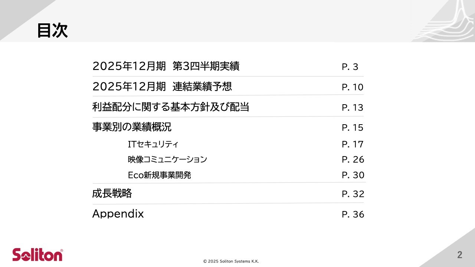Select the P. 13 page number
This screenshot has width=475, height=267.
click(x=353, y=108)
